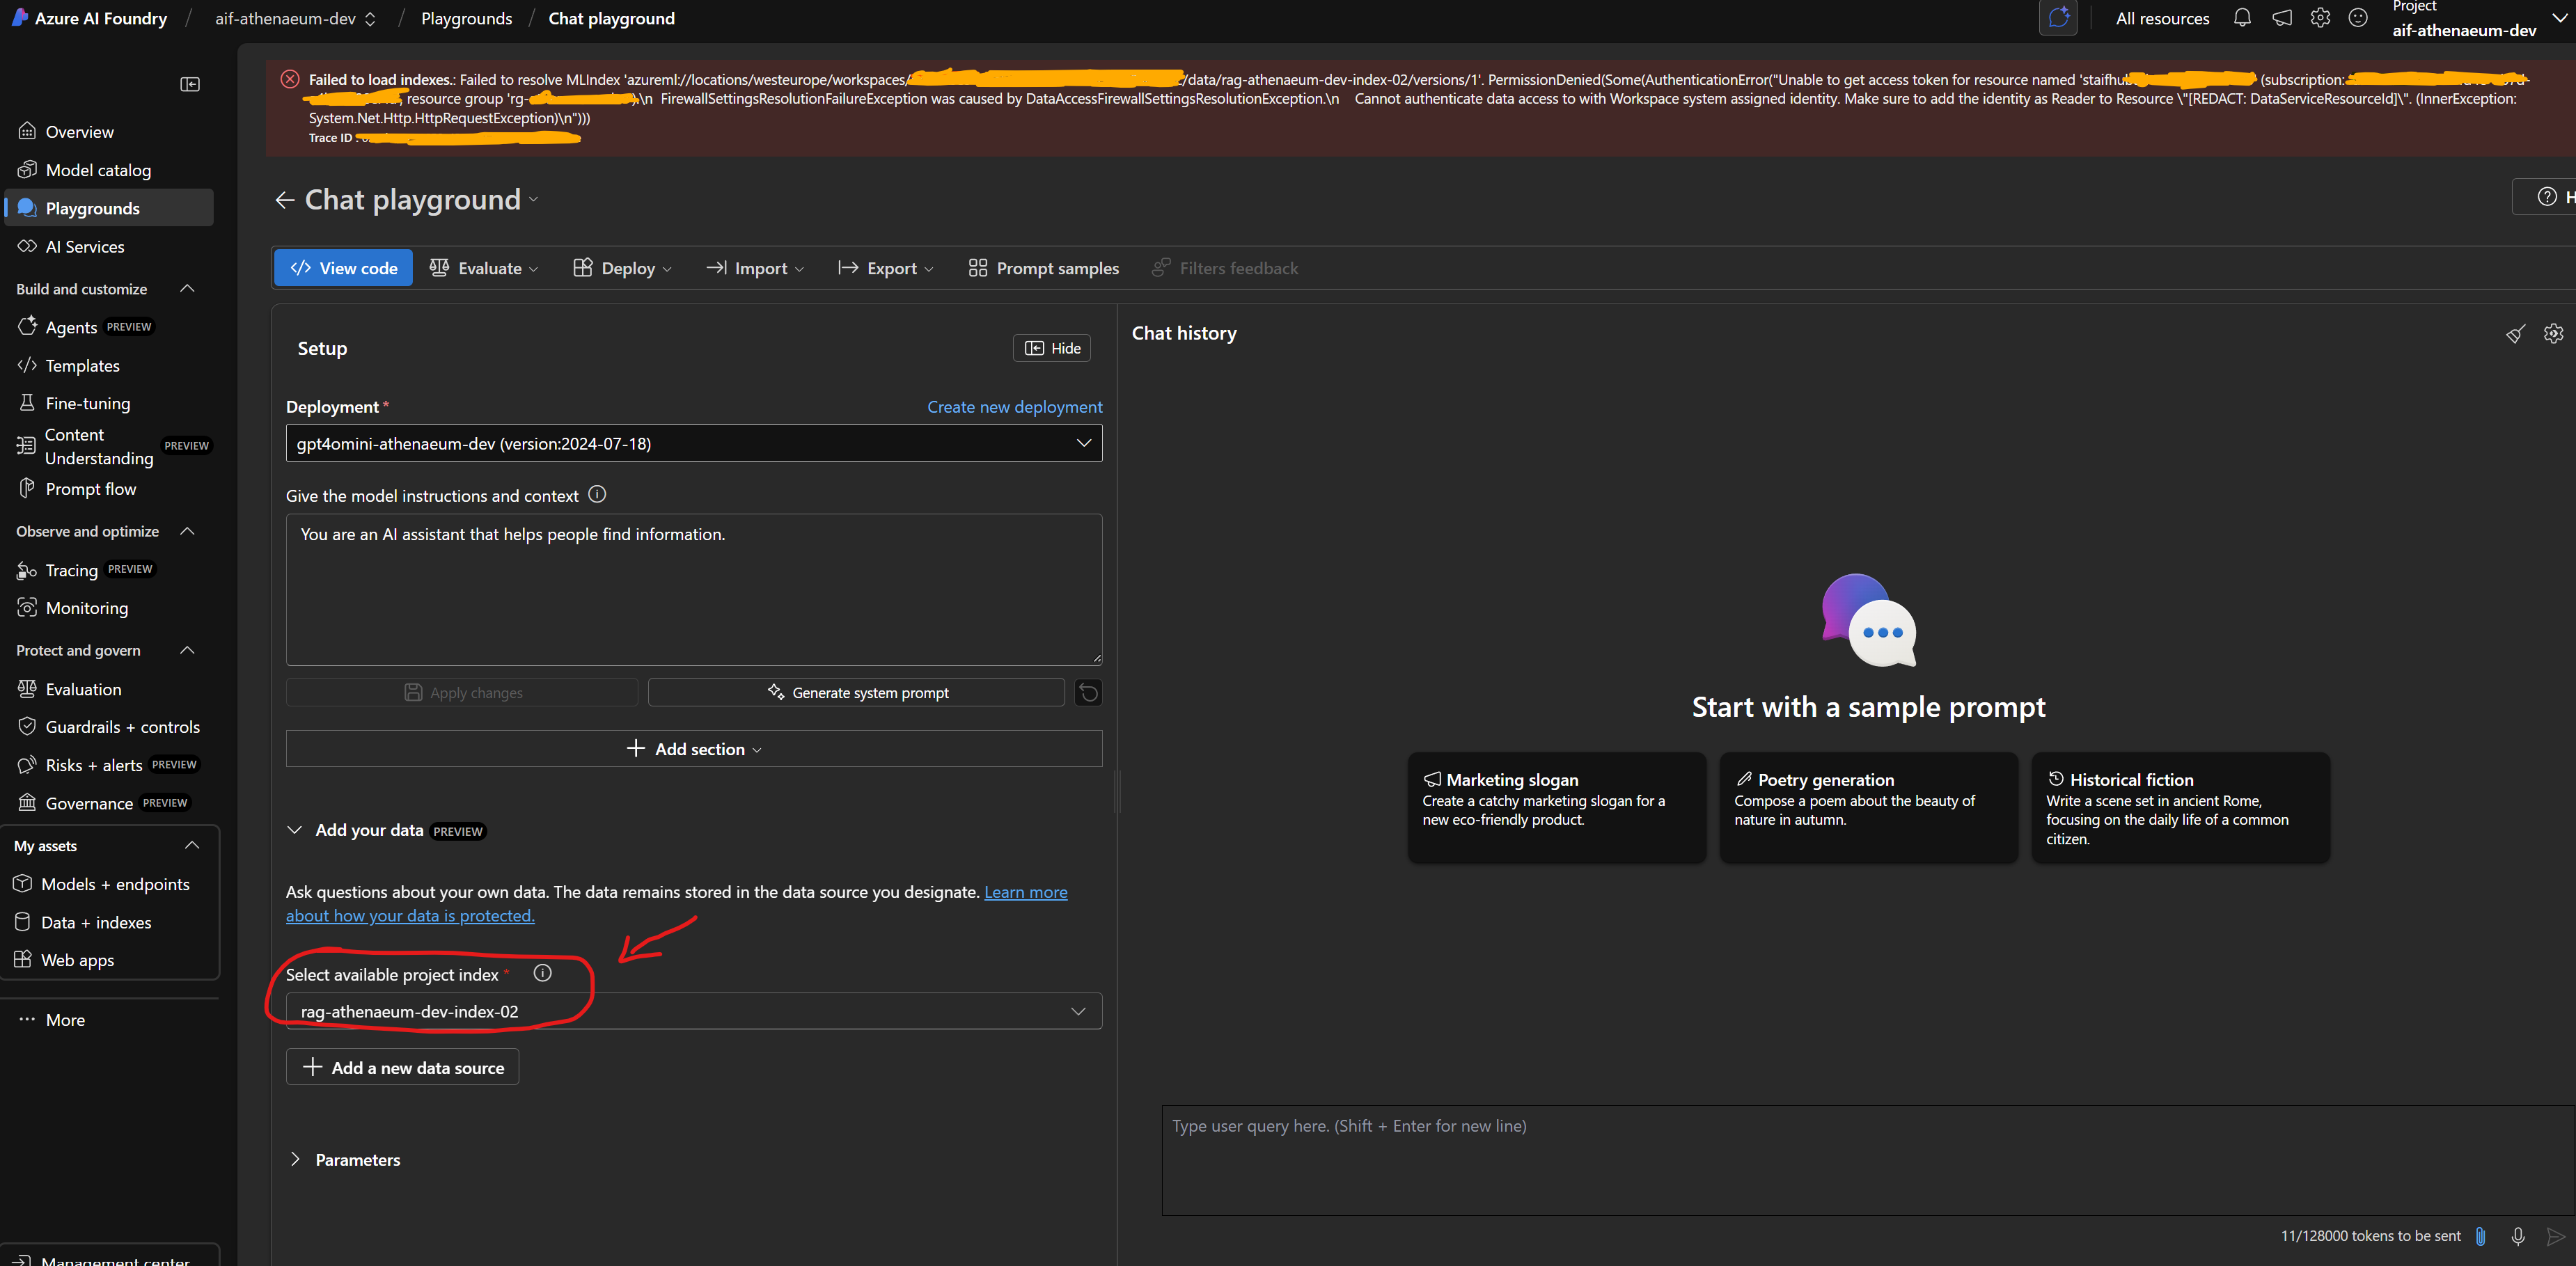Click the Azure AI Foundry logo
Viewport: 2576px width, 1266px height.
(19, 18)
